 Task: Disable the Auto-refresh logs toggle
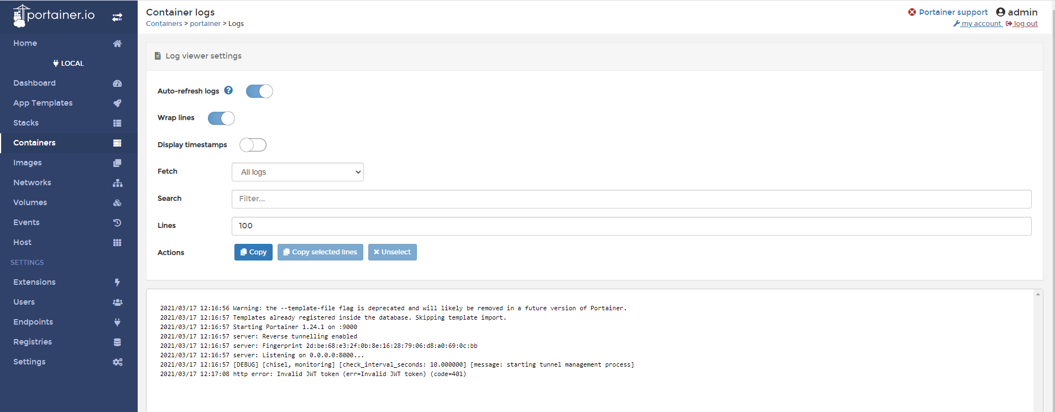pos(259,91)
